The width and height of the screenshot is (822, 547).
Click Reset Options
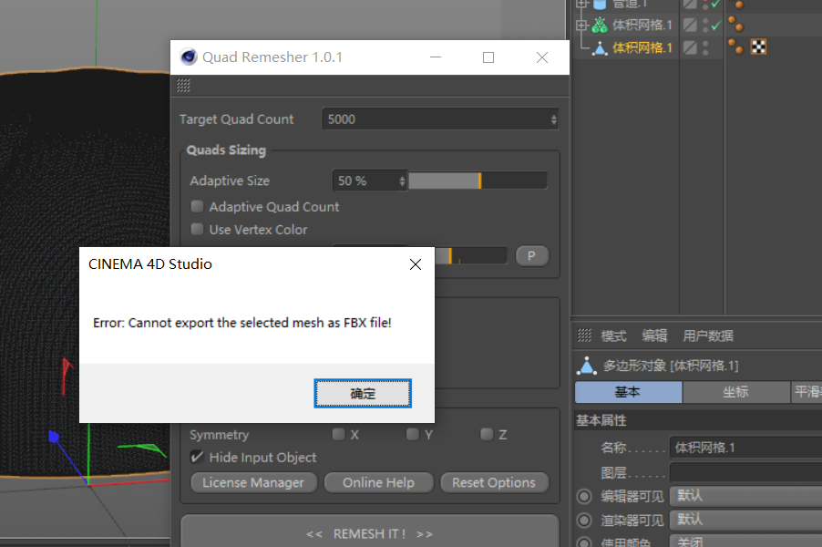click(x=494, y=482)
